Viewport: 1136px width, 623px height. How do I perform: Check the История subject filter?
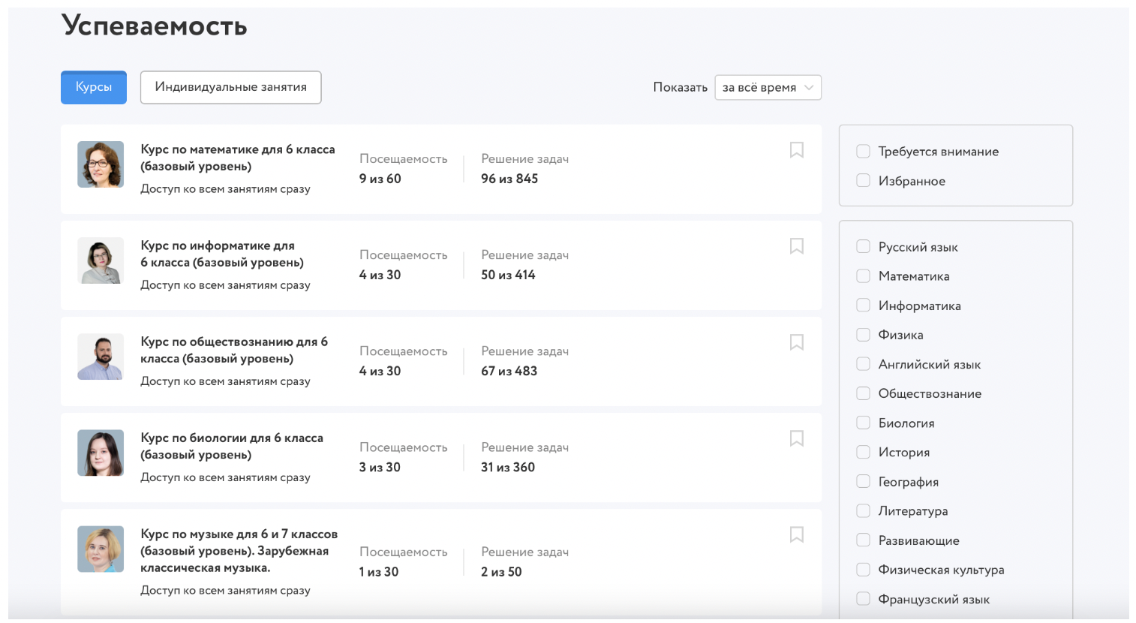(x=864, y=453)
